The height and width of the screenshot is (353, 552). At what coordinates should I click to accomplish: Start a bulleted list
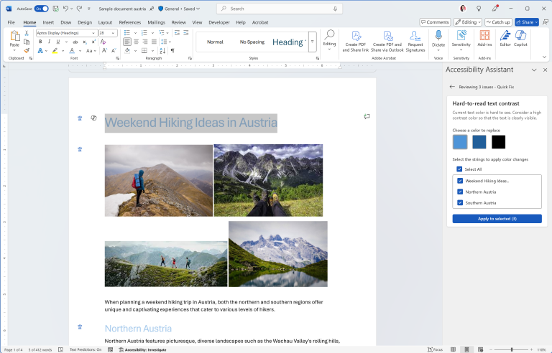coord(127,33)
